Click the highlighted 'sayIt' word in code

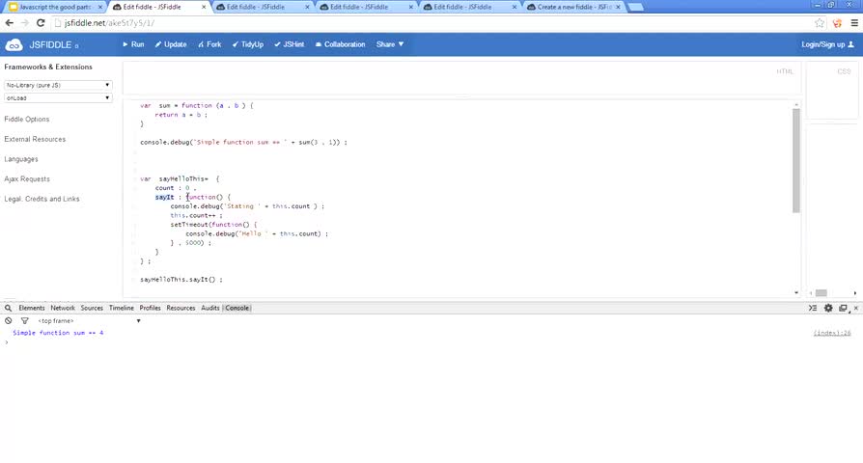click(x=164, y=197)
